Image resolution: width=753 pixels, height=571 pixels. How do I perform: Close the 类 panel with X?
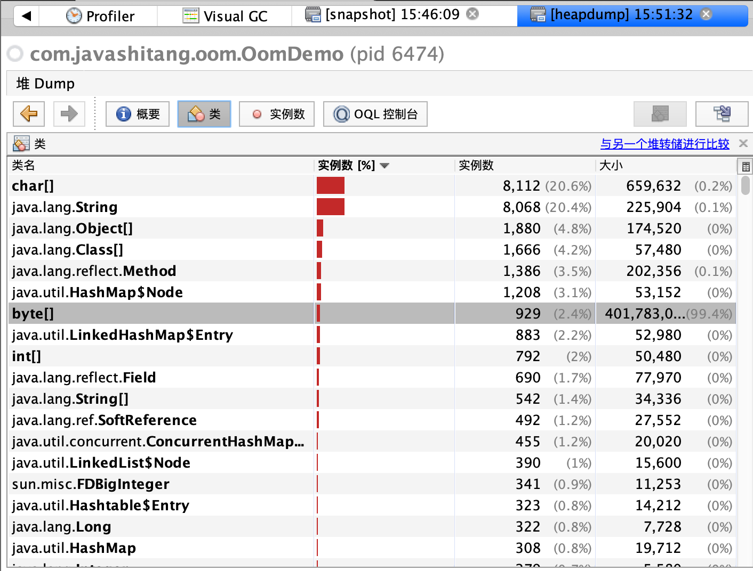click(743, 143)
